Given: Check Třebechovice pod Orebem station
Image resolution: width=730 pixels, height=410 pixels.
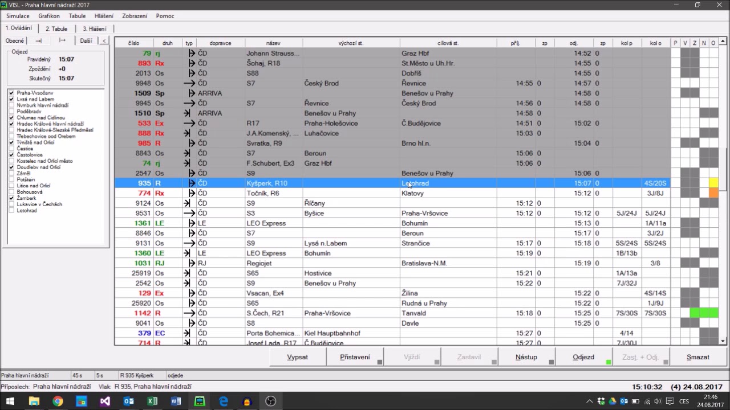Looking at the screenshot, I should (x=11, y=136).
